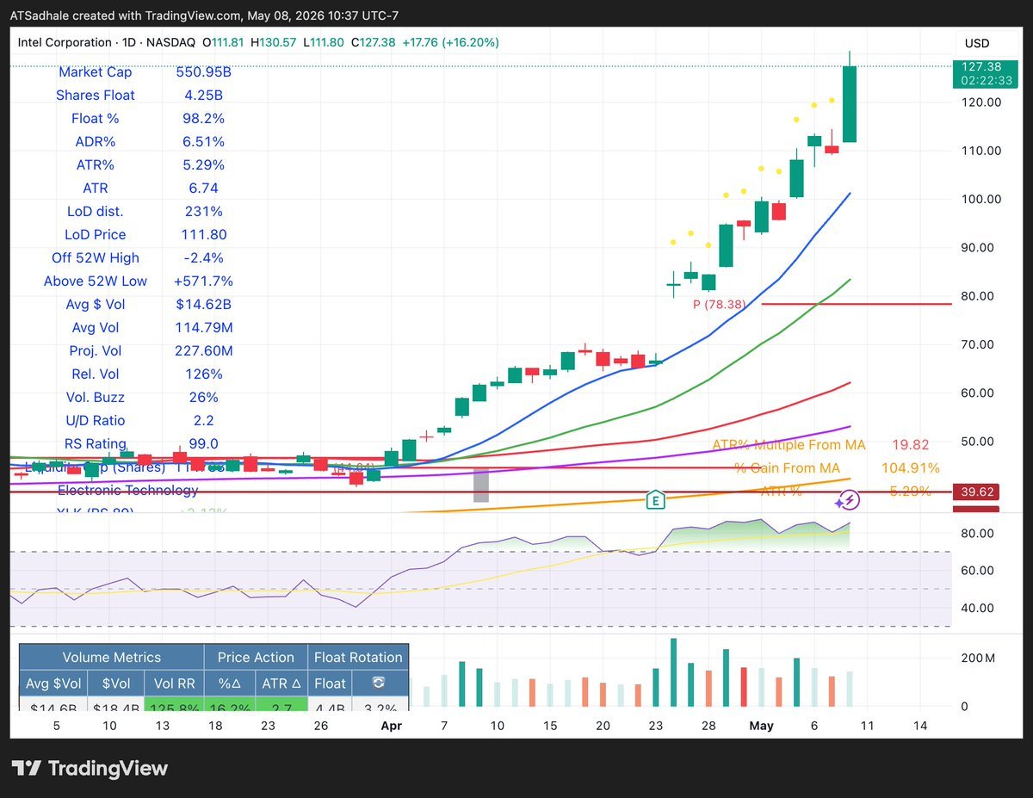This screenshot has height=798, width=1033.
Task: Click the Apr label on date axis
Action: (x=392, y=726)
